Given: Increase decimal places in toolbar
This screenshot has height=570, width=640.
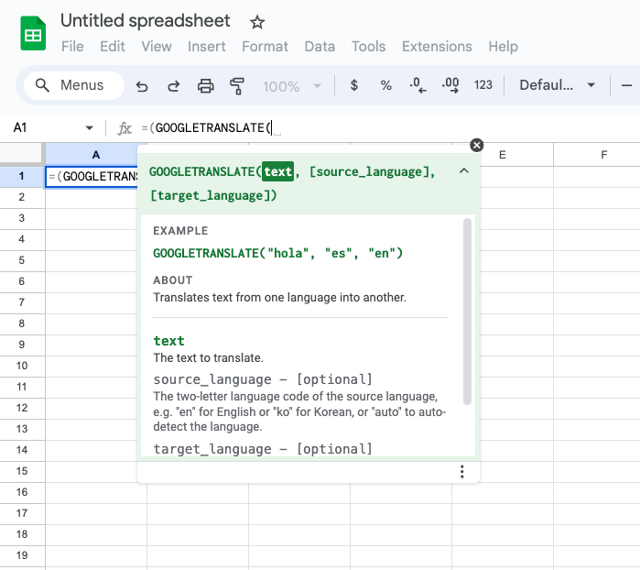Looking at the screenshot, I should [450, 85].
